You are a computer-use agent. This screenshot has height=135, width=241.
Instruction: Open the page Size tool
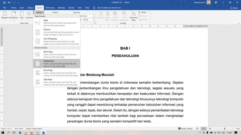pos(22,16)
